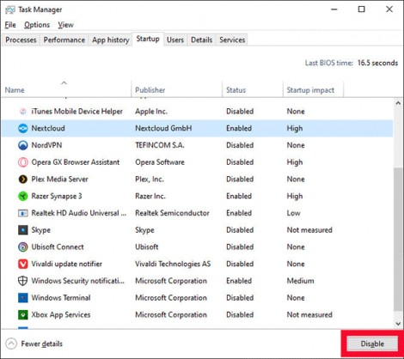Select the Nextcloud GmbH publisher cell

(x=163, y=128)
